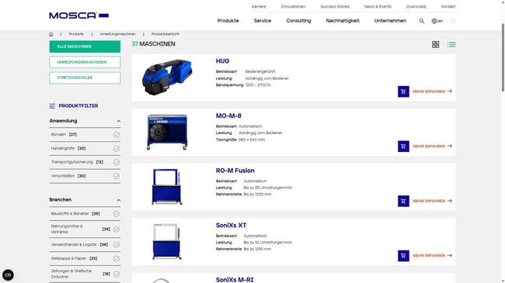Viewport: 505px width, 283px height.
Task: Open the MO-M-8 product title
Action: [228, 116]
